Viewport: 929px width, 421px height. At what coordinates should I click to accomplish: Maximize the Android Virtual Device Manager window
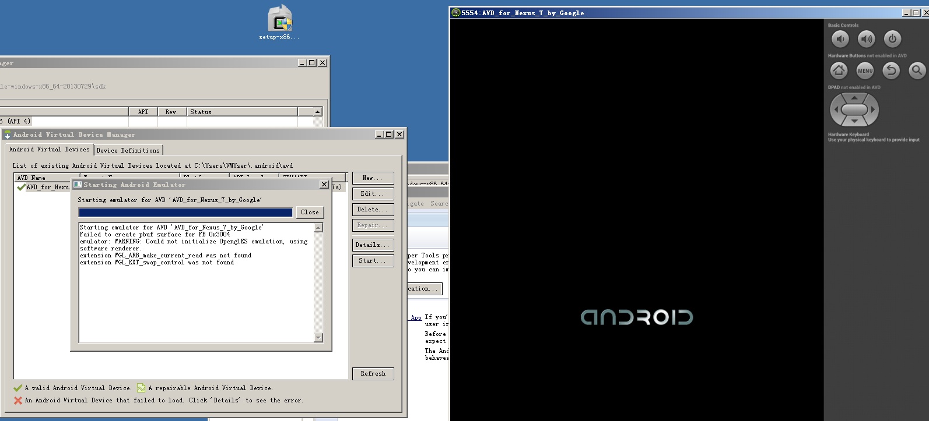click(389, 135)
